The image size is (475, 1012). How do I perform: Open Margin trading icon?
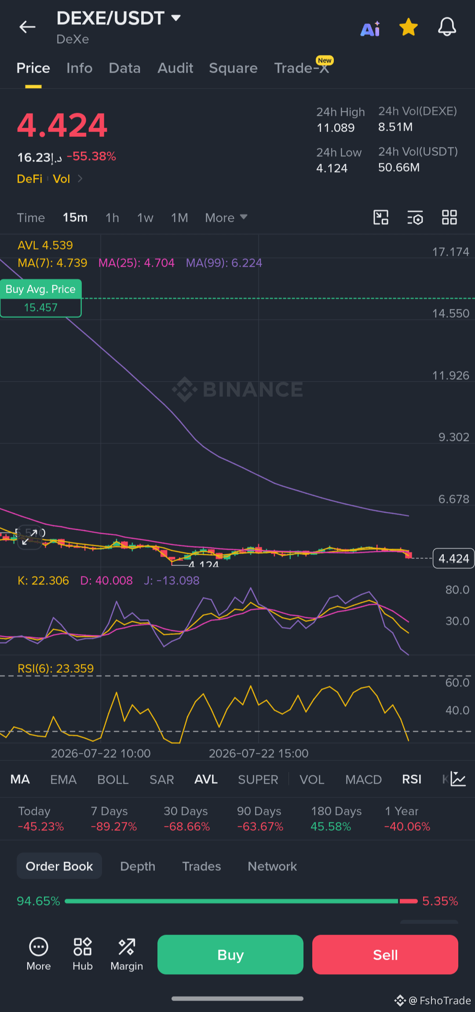[x=127, y=954]
